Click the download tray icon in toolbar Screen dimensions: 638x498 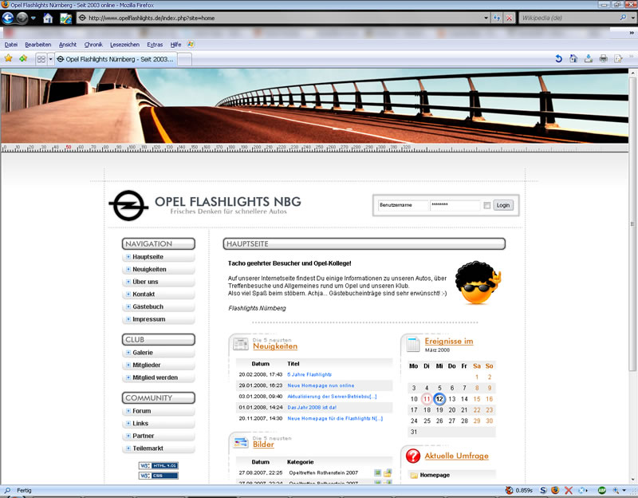tap(589, 58)
